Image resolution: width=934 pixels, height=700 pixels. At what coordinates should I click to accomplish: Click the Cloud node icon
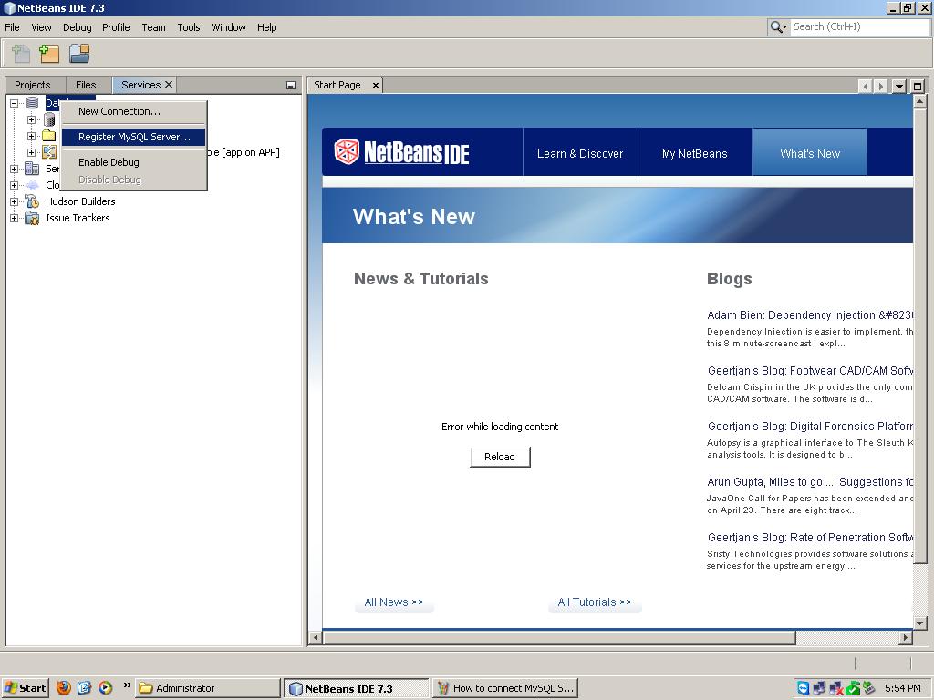pos(32,184)
